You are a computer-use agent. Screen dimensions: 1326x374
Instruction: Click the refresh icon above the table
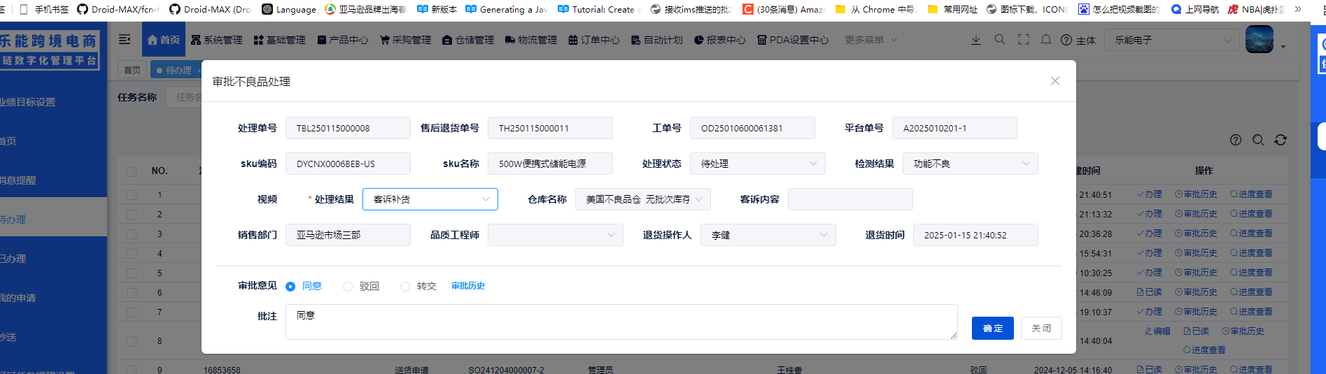[1281, 140]
